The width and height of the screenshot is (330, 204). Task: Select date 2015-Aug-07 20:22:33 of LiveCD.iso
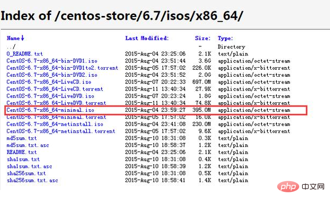click(155, 82)
